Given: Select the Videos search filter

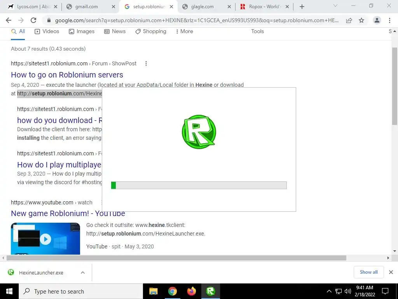Looking at the screenshot, I should point(47,31).
